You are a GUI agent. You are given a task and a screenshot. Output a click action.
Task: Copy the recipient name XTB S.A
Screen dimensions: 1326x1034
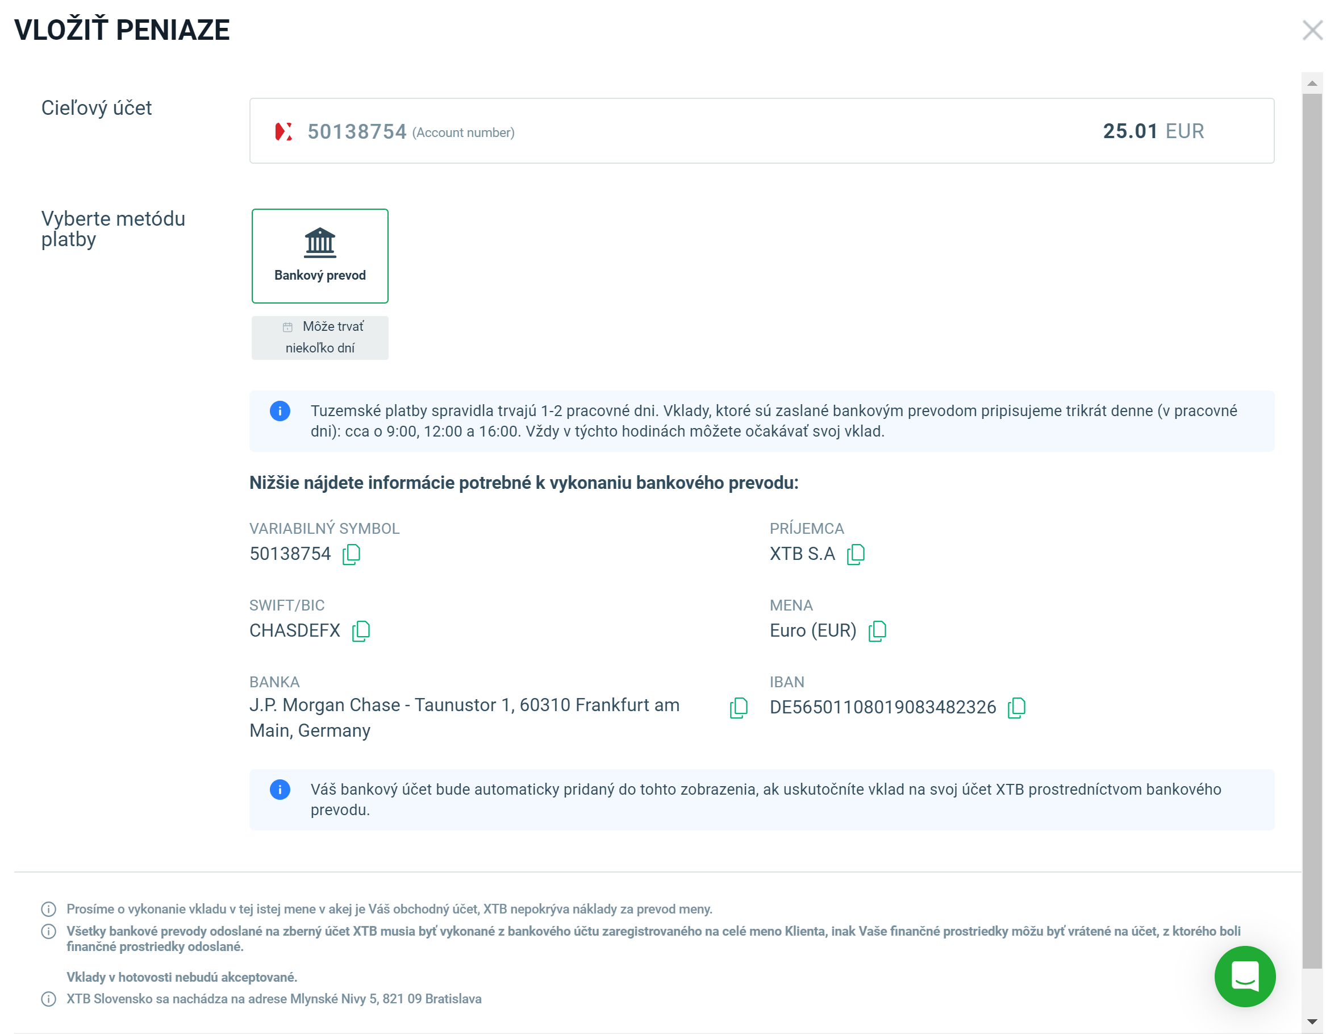point(856,554)
